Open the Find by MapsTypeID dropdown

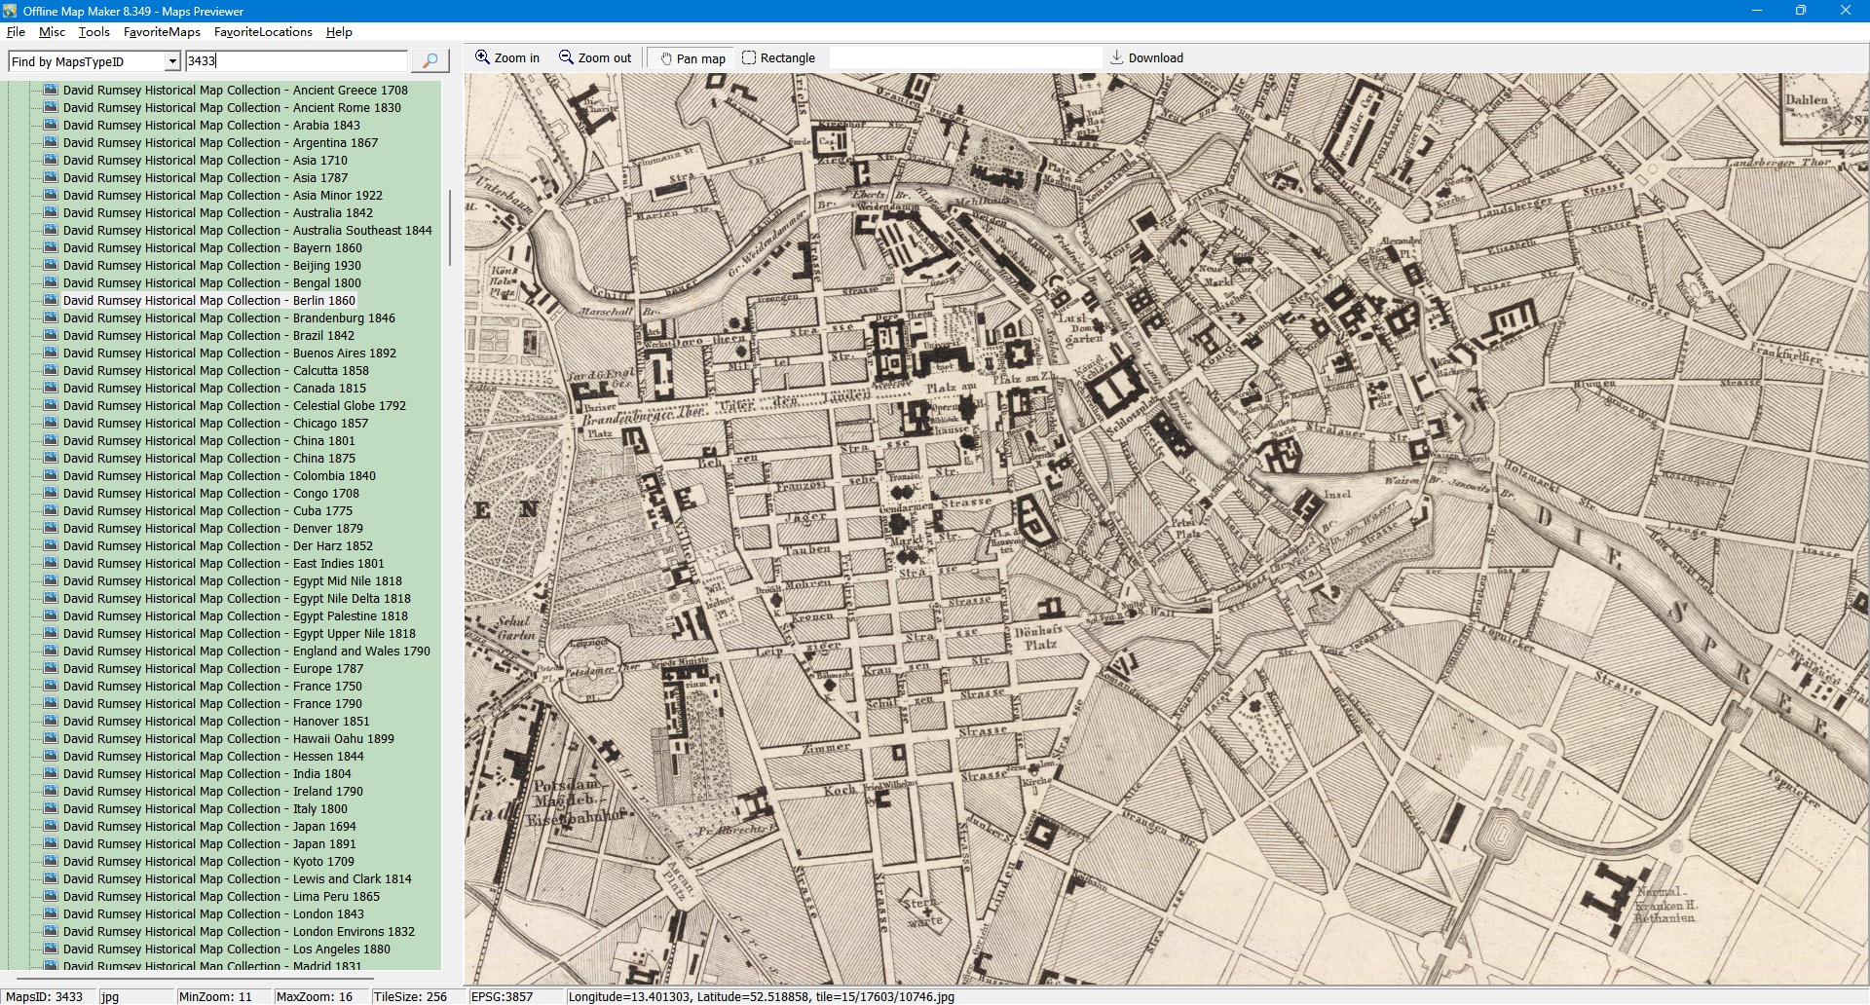pyautogui.click(x=172, y=61)
